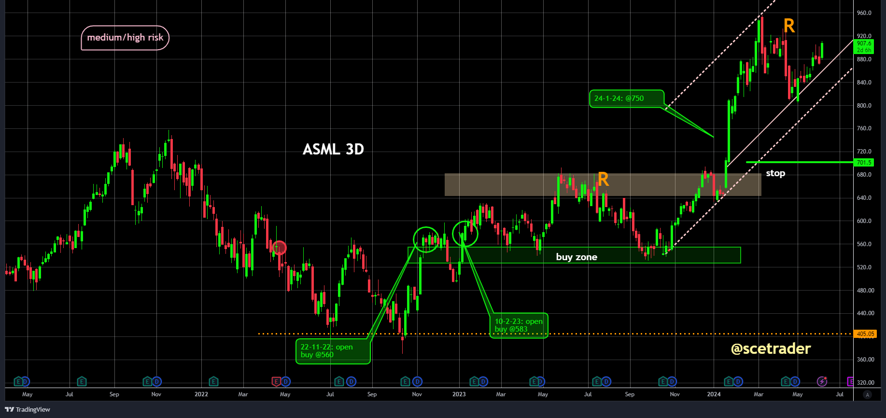This screenshot has height=418, width=886.
Task: Click the earnings E marker before Nov 2022
Action: (405, 382)
